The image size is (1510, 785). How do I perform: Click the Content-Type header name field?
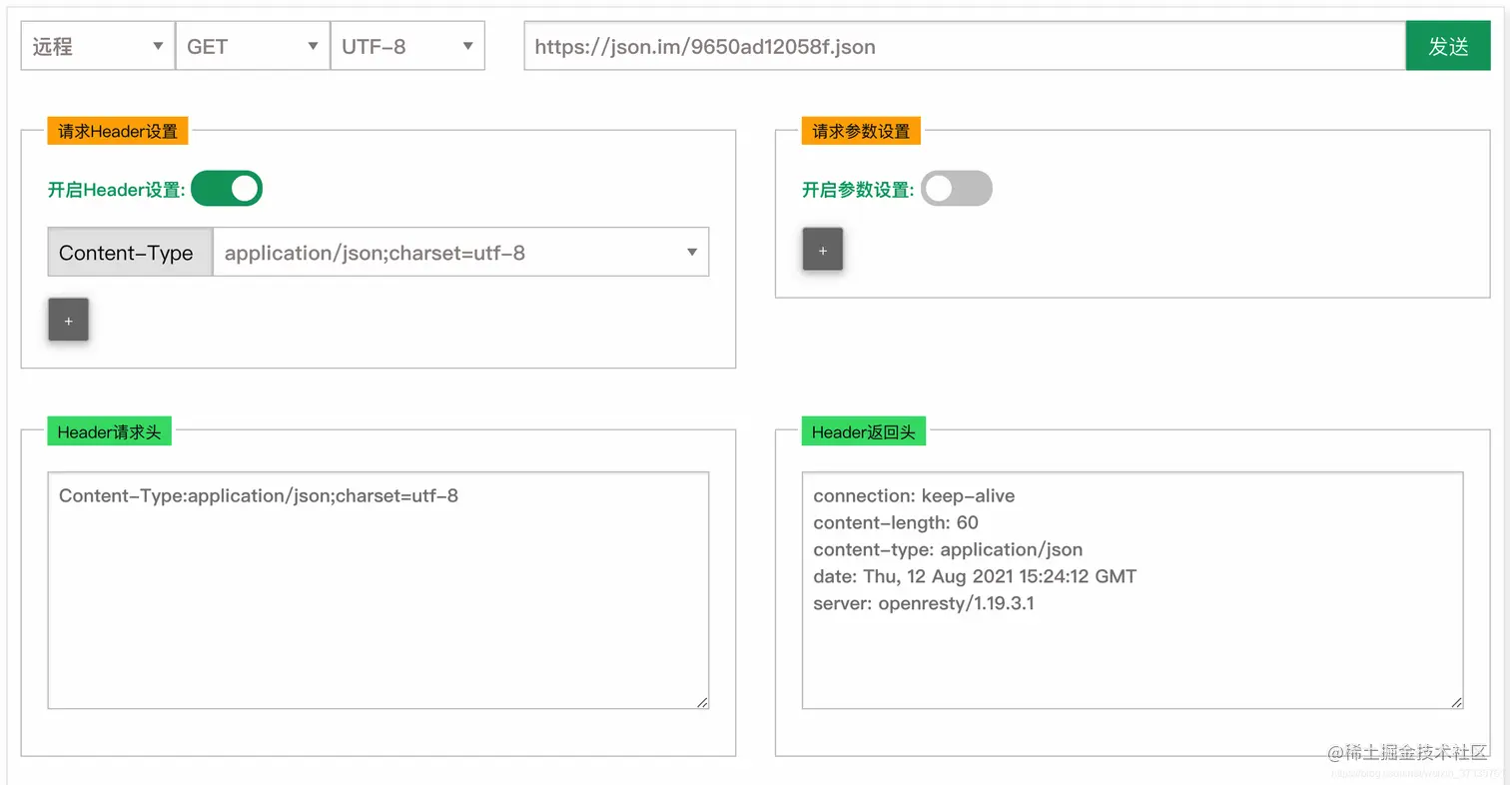tap(130, 253)
